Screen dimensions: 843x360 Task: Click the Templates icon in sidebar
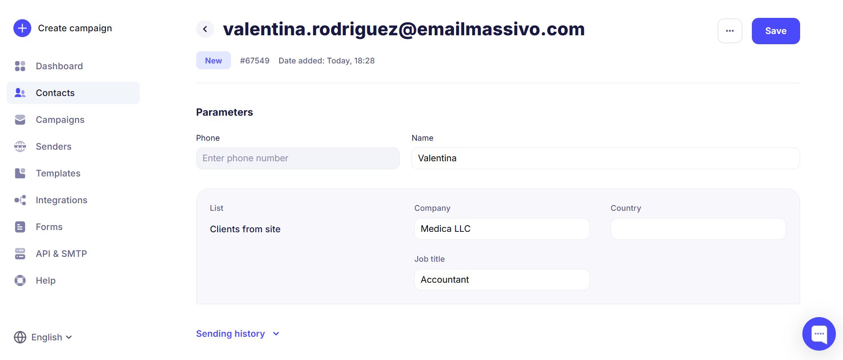click(20, 173)
